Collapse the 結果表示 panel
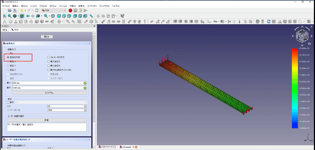315x150 pixels. pos(89,43)
